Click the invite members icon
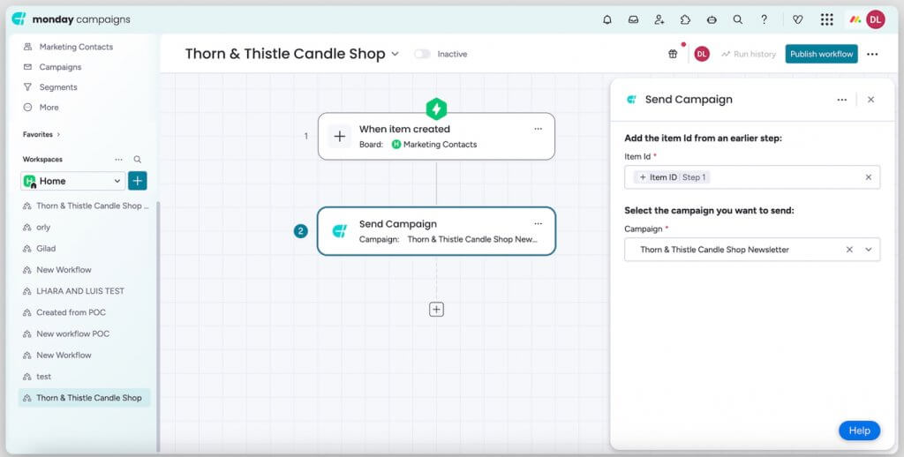 tap(659, 19)
